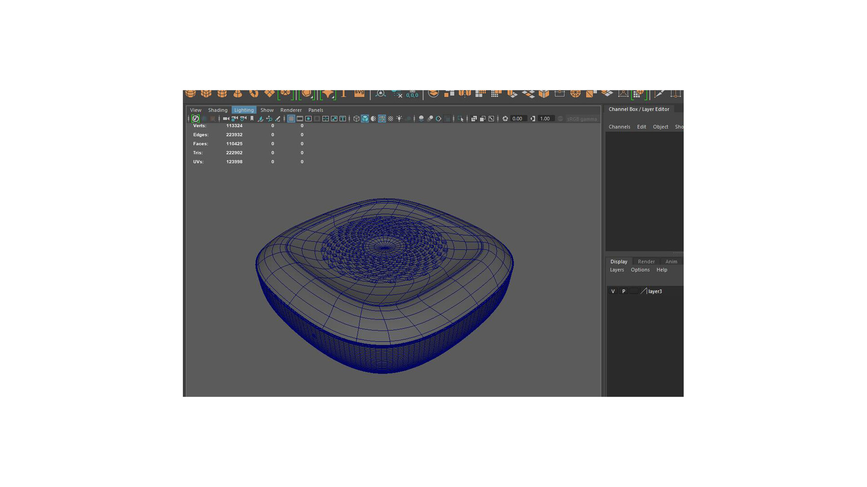Click the exposure value field showing 0.00
Image resolution: width=867 pixels, height=487 pixels.
517,119
